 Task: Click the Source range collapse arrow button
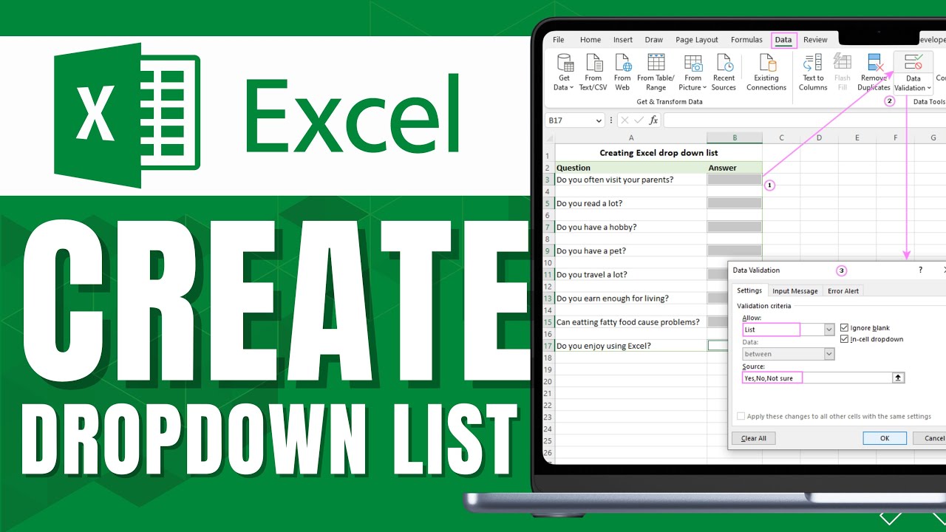point(899,378)
